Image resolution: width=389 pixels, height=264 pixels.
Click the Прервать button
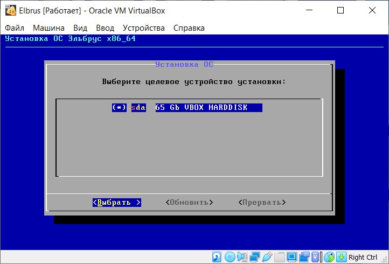pyautogui.click(x=262, y=203)
